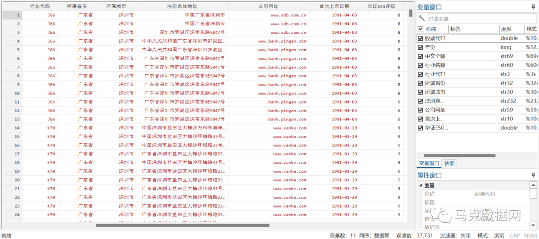Viewport: 539px width, 239px height.
Task: Click the 变量数: 11 status bar entry
Action: pyautogui.click(x=343, y=236)
